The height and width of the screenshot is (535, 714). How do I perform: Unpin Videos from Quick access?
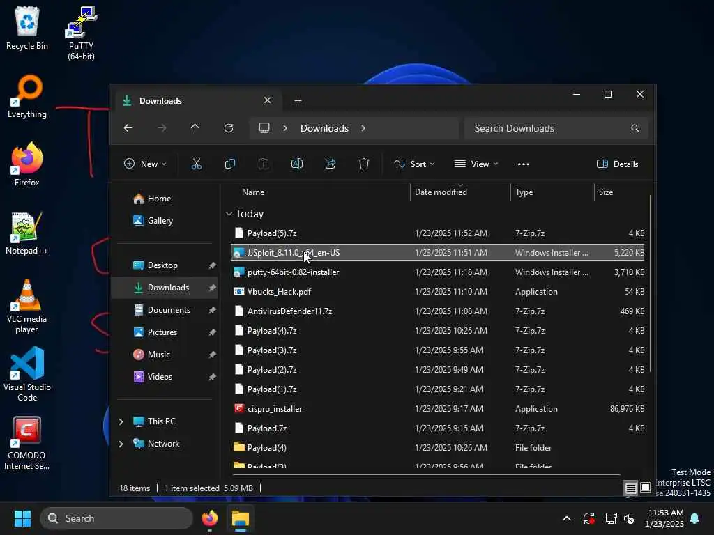(212, 377)
